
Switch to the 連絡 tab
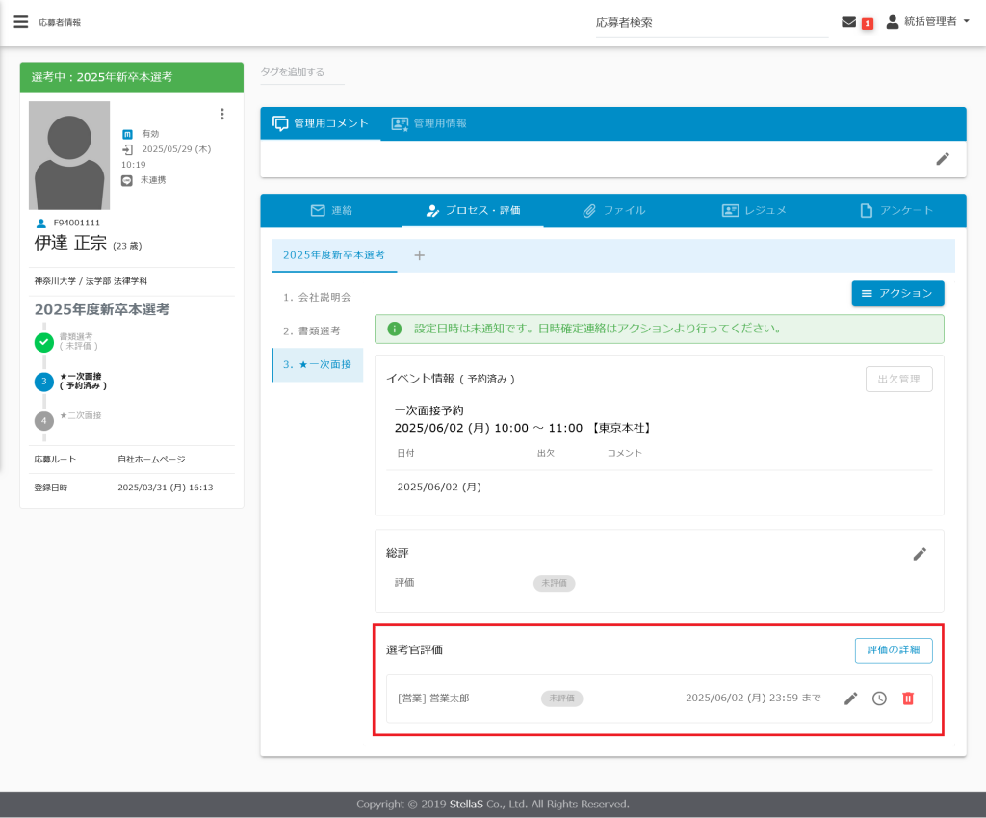point(331,210)
